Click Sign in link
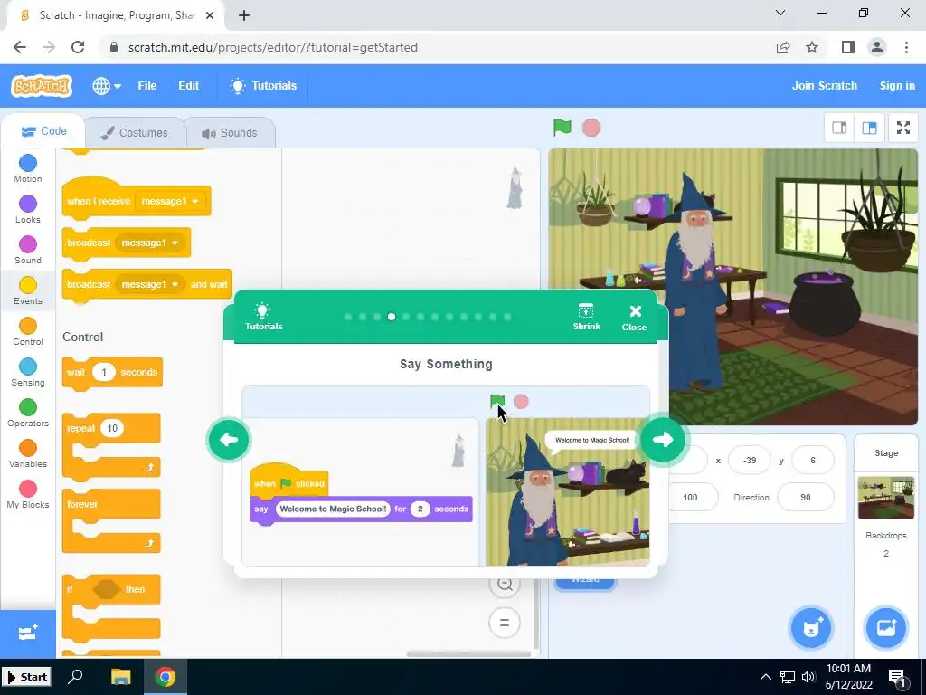926x695 pixels. click(897, 86)
